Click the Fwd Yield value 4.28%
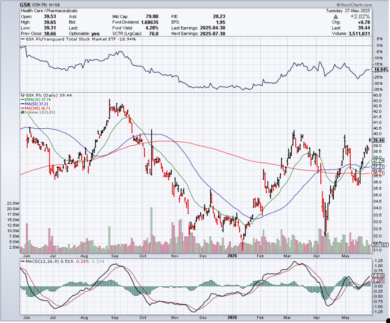Viewport: 390px width, 323px height. click(x=151, y=28)
